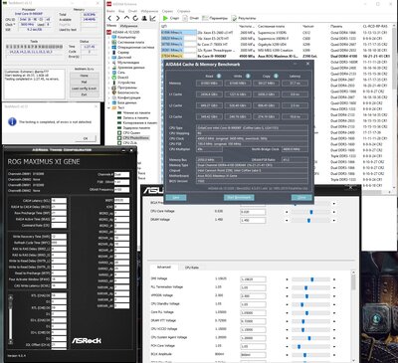The image size is (398, 363).
Task: Click the graph chart icon in AIDA64 toolbar
Action: [x=153, y=18]
